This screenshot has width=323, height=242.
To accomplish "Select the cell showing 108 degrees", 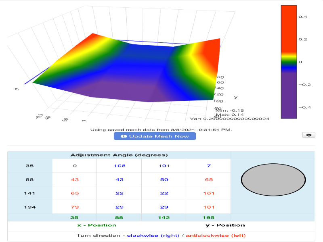I will pos(119,166).
